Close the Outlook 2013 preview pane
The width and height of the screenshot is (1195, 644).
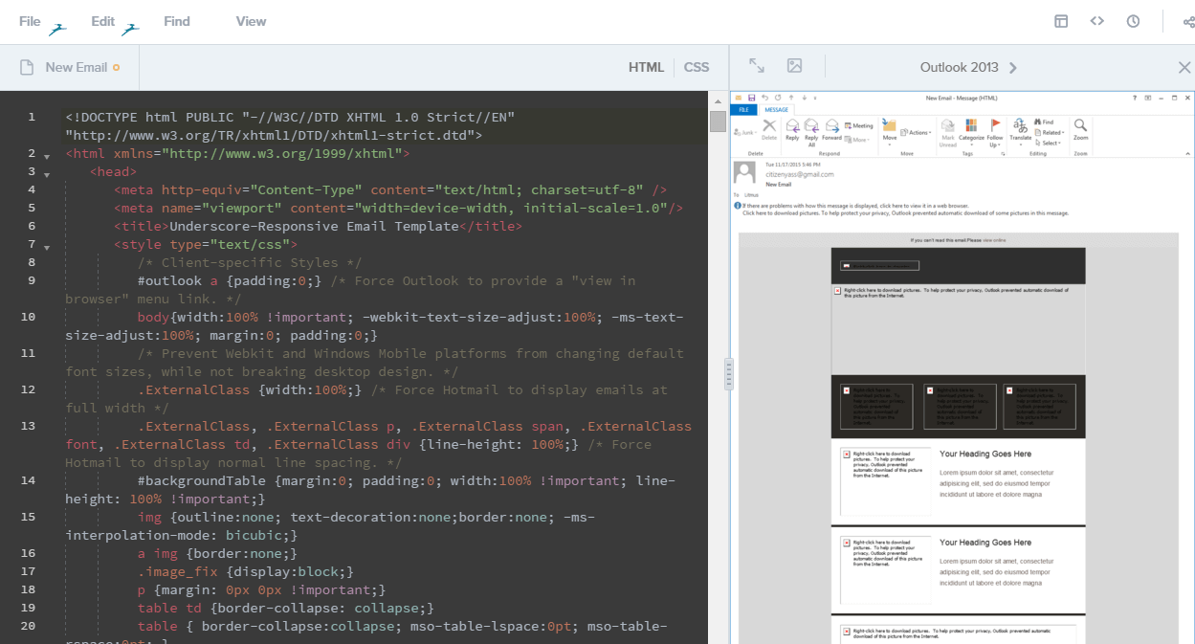tap(1184, 67)
